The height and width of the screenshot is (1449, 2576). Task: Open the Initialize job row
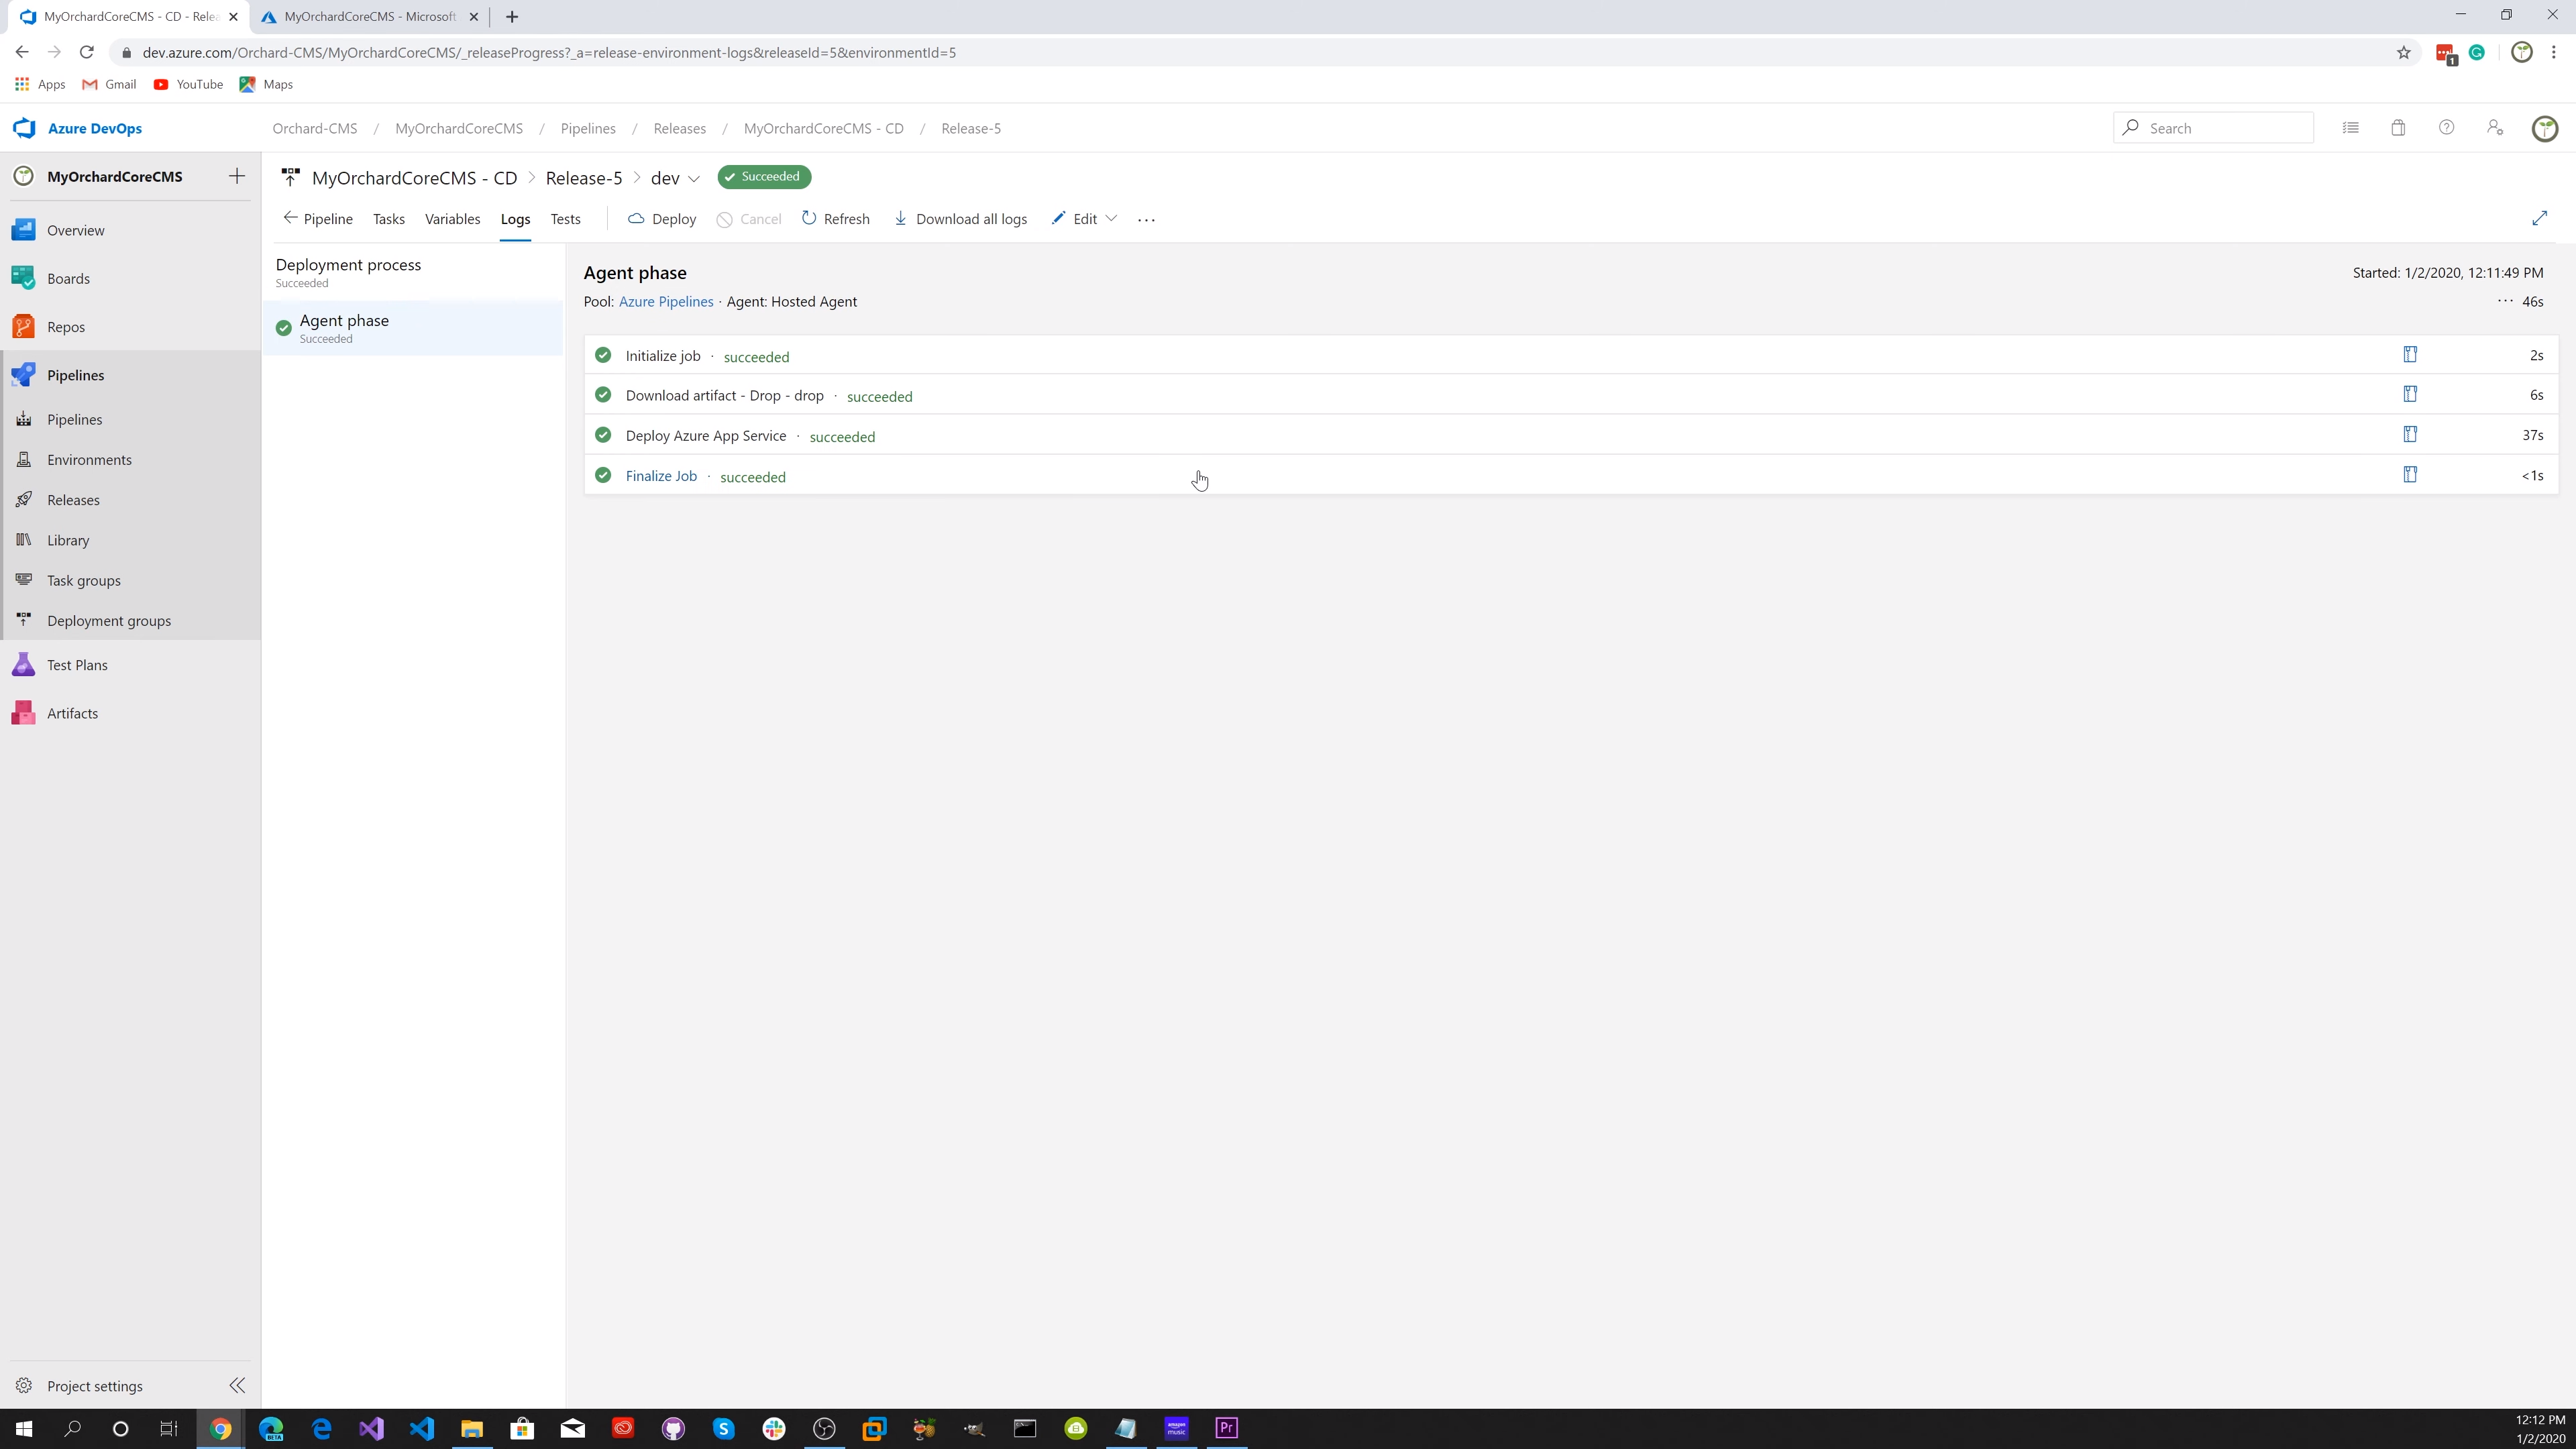[x=1570, y=355]
